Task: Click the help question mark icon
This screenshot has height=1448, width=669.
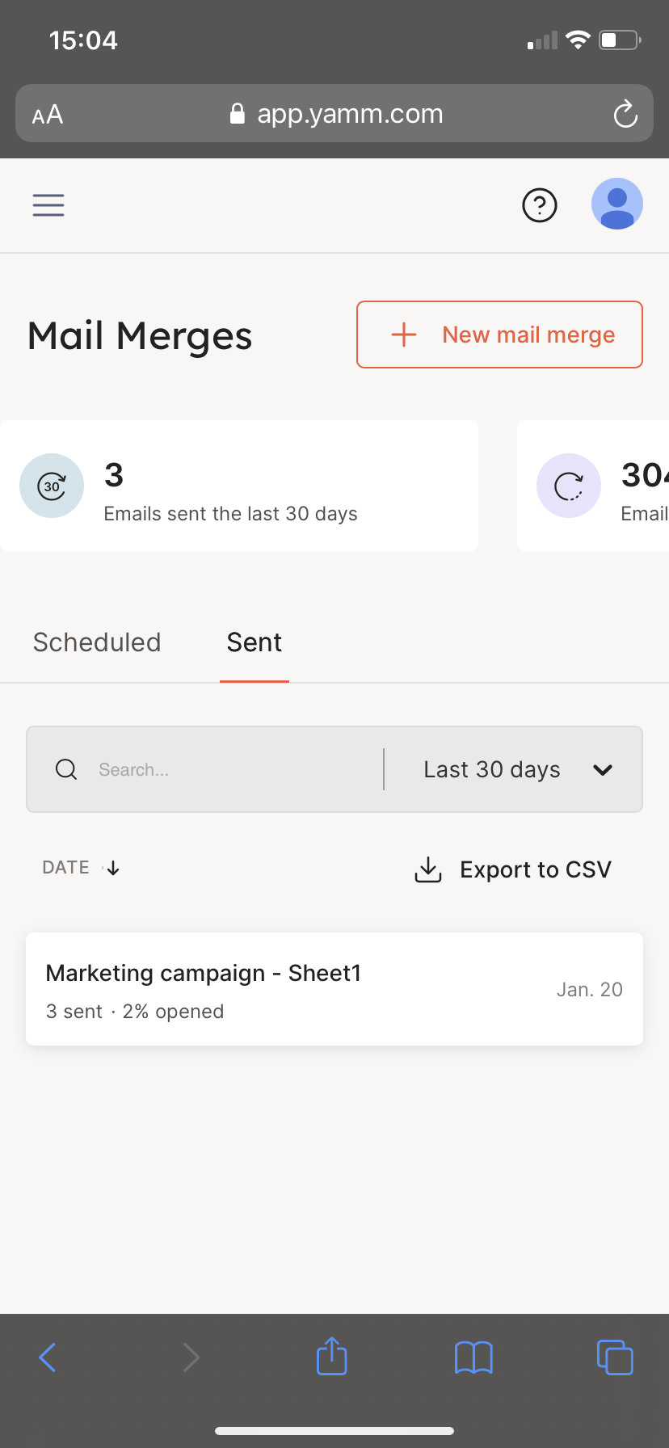Action: pos(540,205)
